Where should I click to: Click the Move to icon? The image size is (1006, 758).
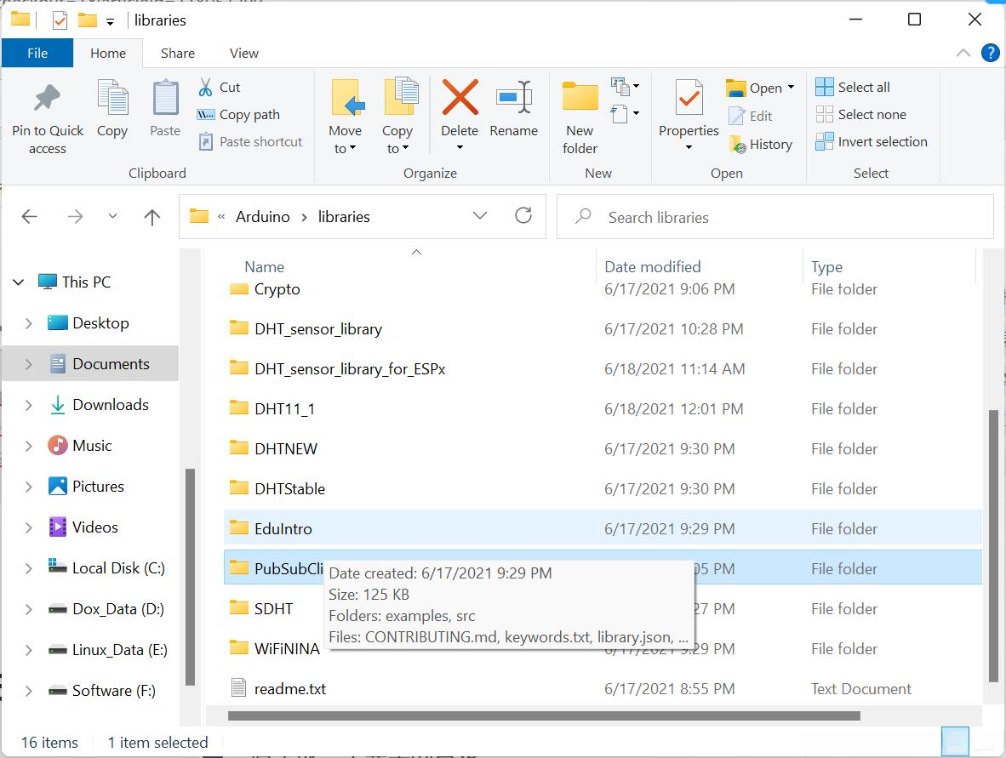click(346, 98)
